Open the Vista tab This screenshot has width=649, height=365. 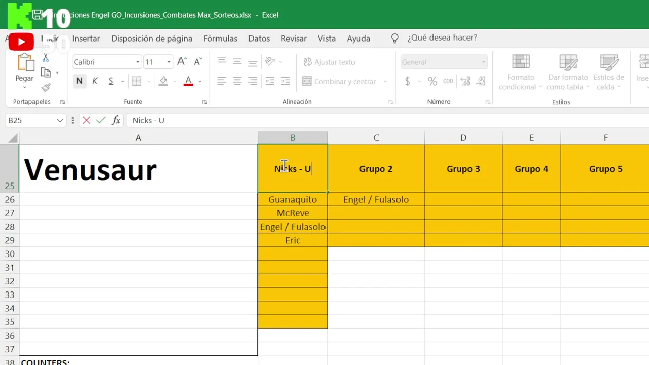pyautogui.click(x=327, y=39)
